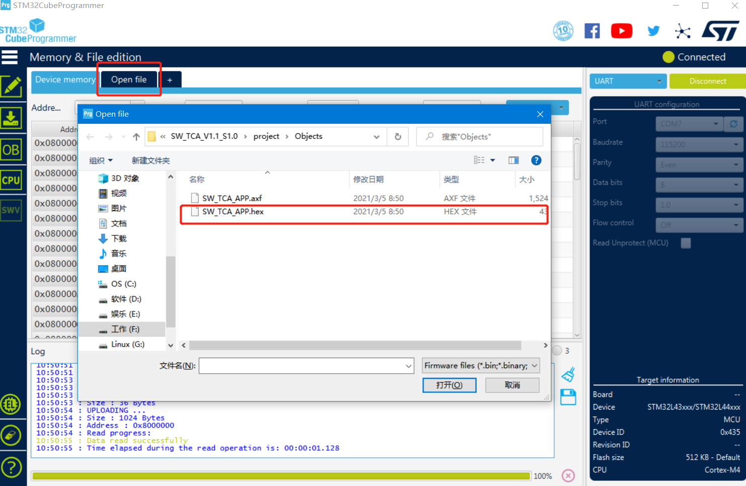The width and height of the screenshot is (746, 486).
Task: Open ST's YouTube channel icon
Action: click(x=622, y=31)
